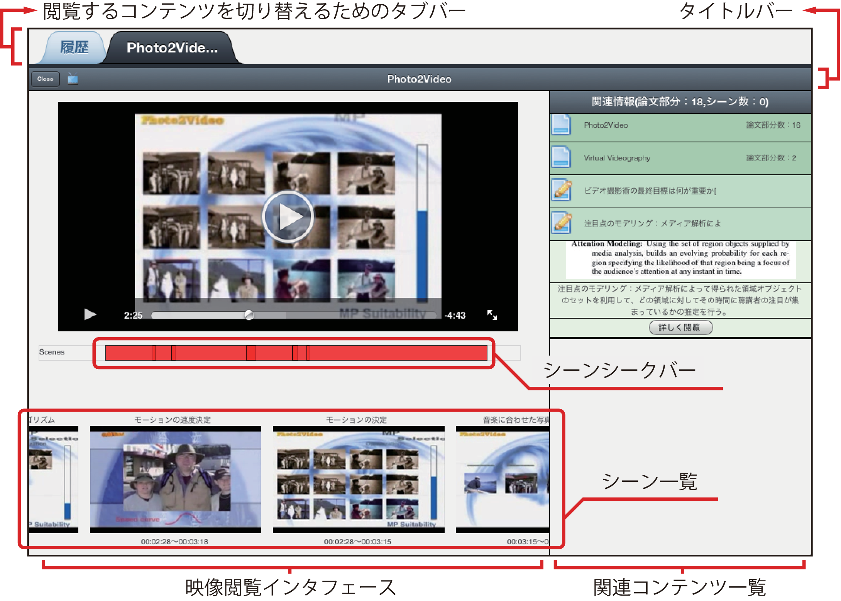The height and width of the screenshot is (601, 841).
Task: Open the 音楽に合わせた写真 scene thumbnail
Action: click(x=502, y=479)
